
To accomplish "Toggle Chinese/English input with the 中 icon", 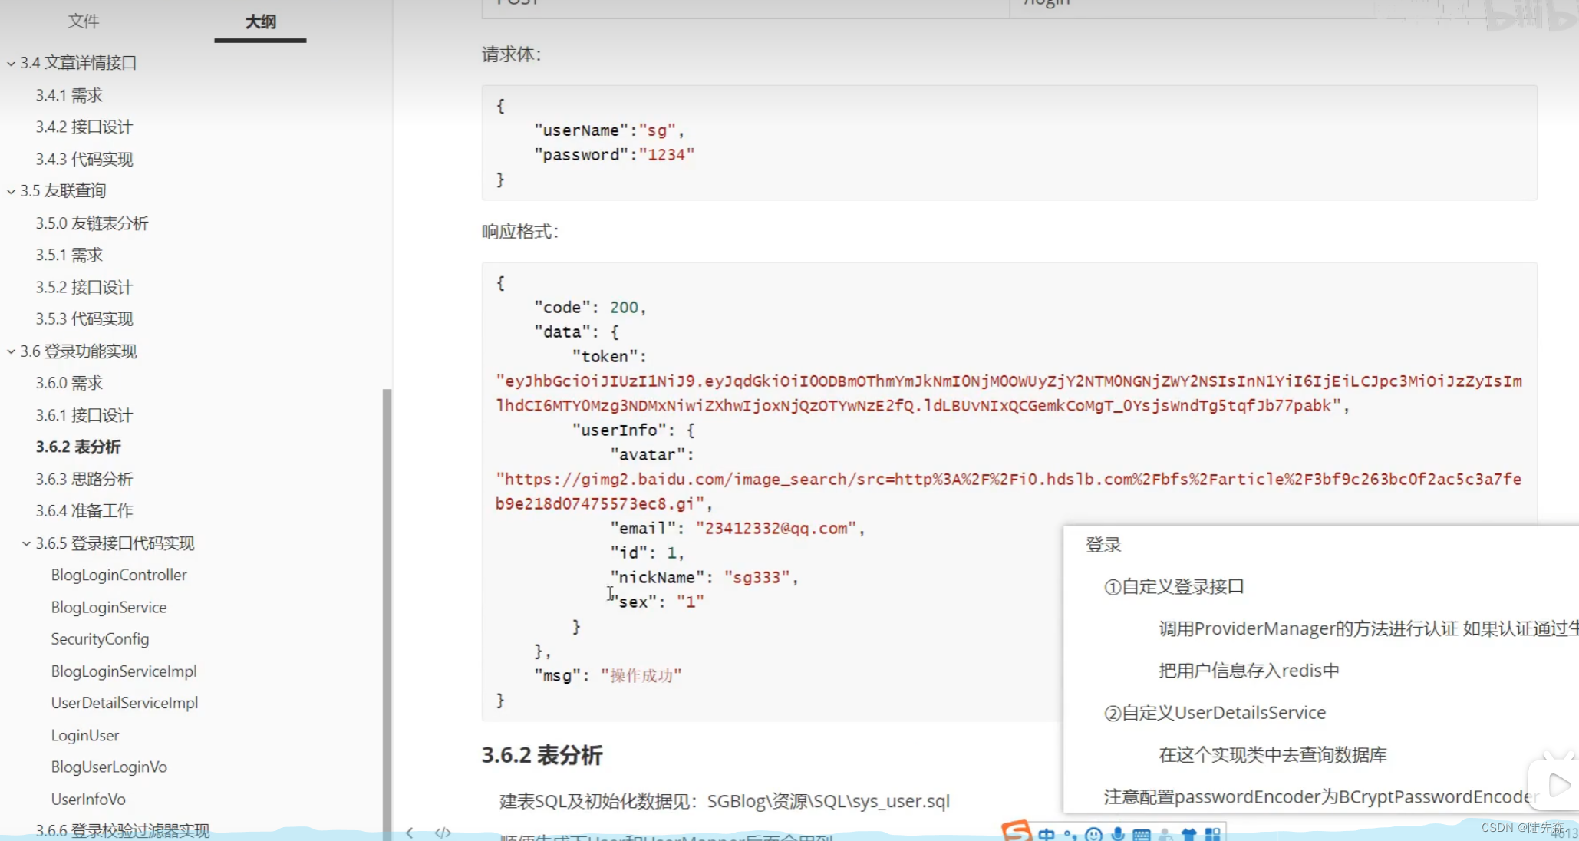I will [1047, 834].
